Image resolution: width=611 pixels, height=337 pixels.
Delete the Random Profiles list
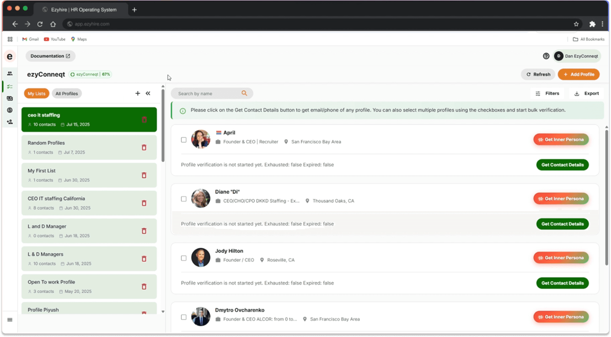point(144,148)
